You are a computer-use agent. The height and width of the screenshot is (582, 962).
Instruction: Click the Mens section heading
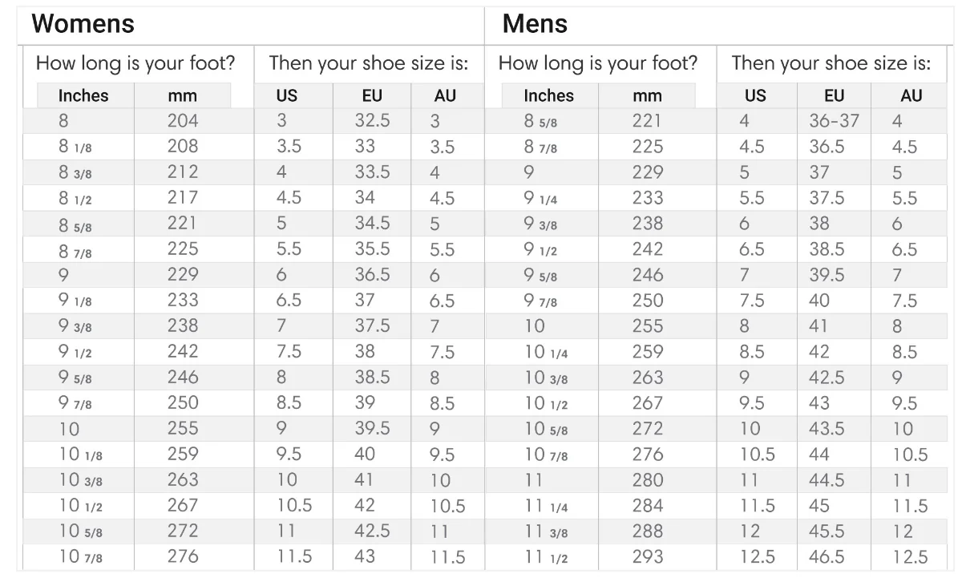[x=535, y=24]
